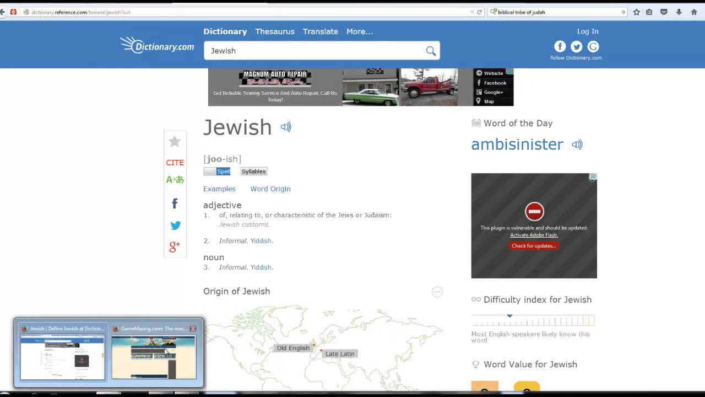
Task: Close the GameMazing.com preview window
Action: point(193,329)
